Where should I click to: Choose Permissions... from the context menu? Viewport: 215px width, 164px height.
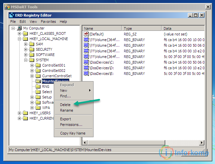point(74,125)
